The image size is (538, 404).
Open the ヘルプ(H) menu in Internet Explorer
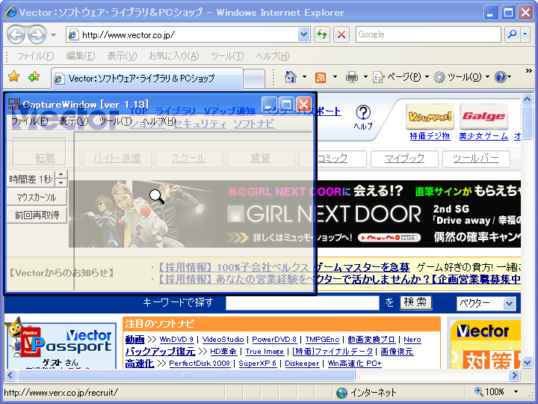click(x=273, y=55)
